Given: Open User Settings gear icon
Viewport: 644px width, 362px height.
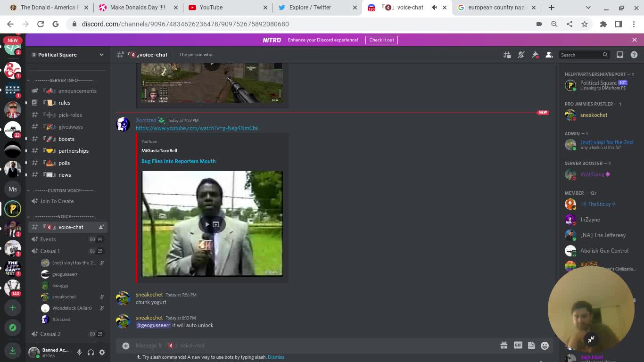Looking at the screenshot, I should 102,352.
